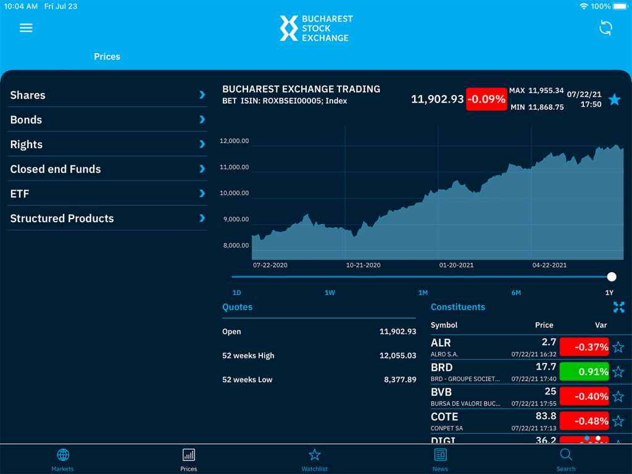Viewport: 632px width, 474px height.
Task: Open the Structured Products list
Action: tap(107, 218)
